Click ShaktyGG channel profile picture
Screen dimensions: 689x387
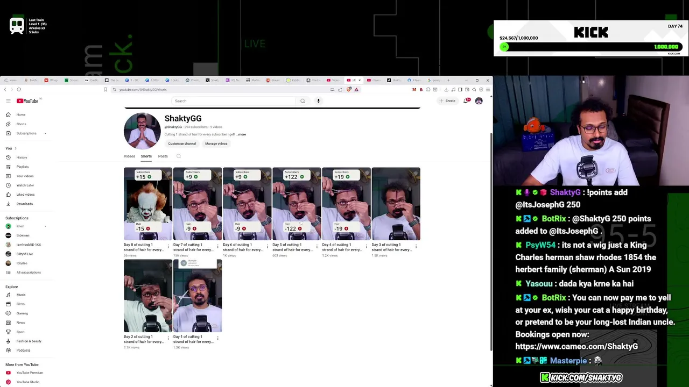142,131
